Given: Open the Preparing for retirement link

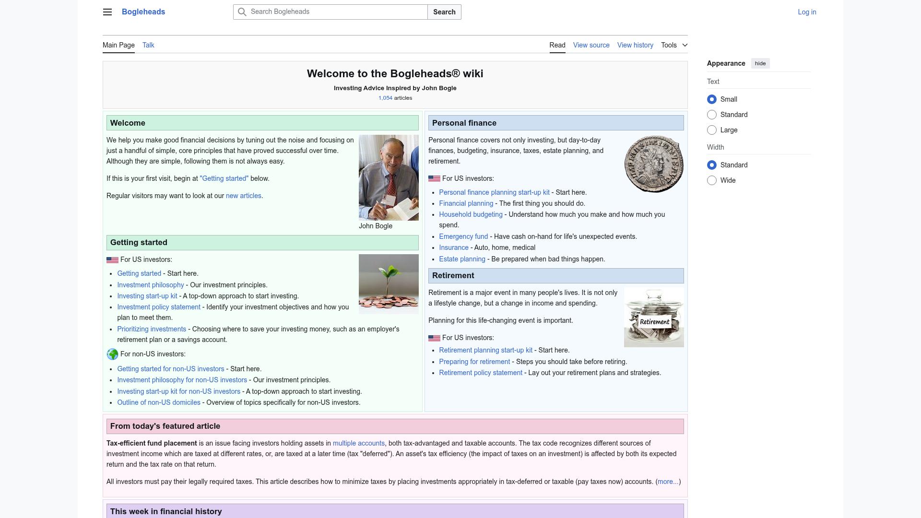Looking at the screenshot, I should click(x=474, y=362).
